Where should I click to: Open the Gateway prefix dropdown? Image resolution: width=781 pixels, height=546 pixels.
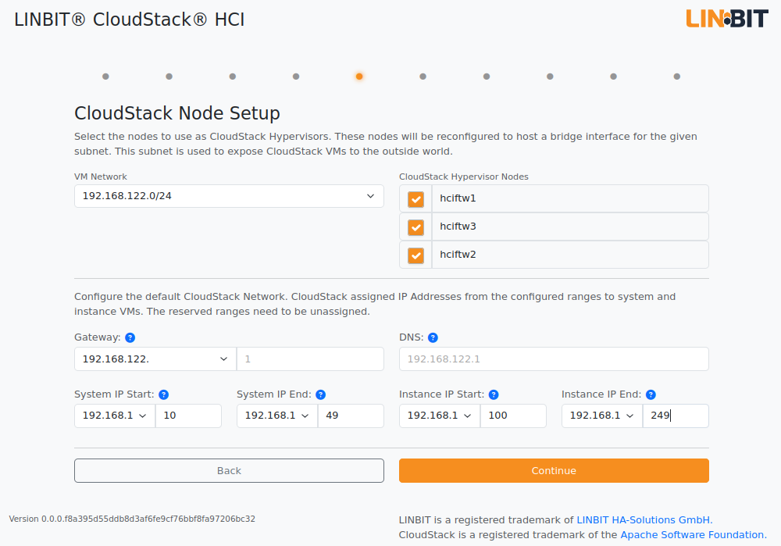tap(155, 359)
